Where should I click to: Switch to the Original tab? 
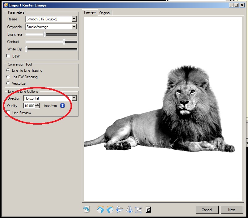tap(105, 13)
